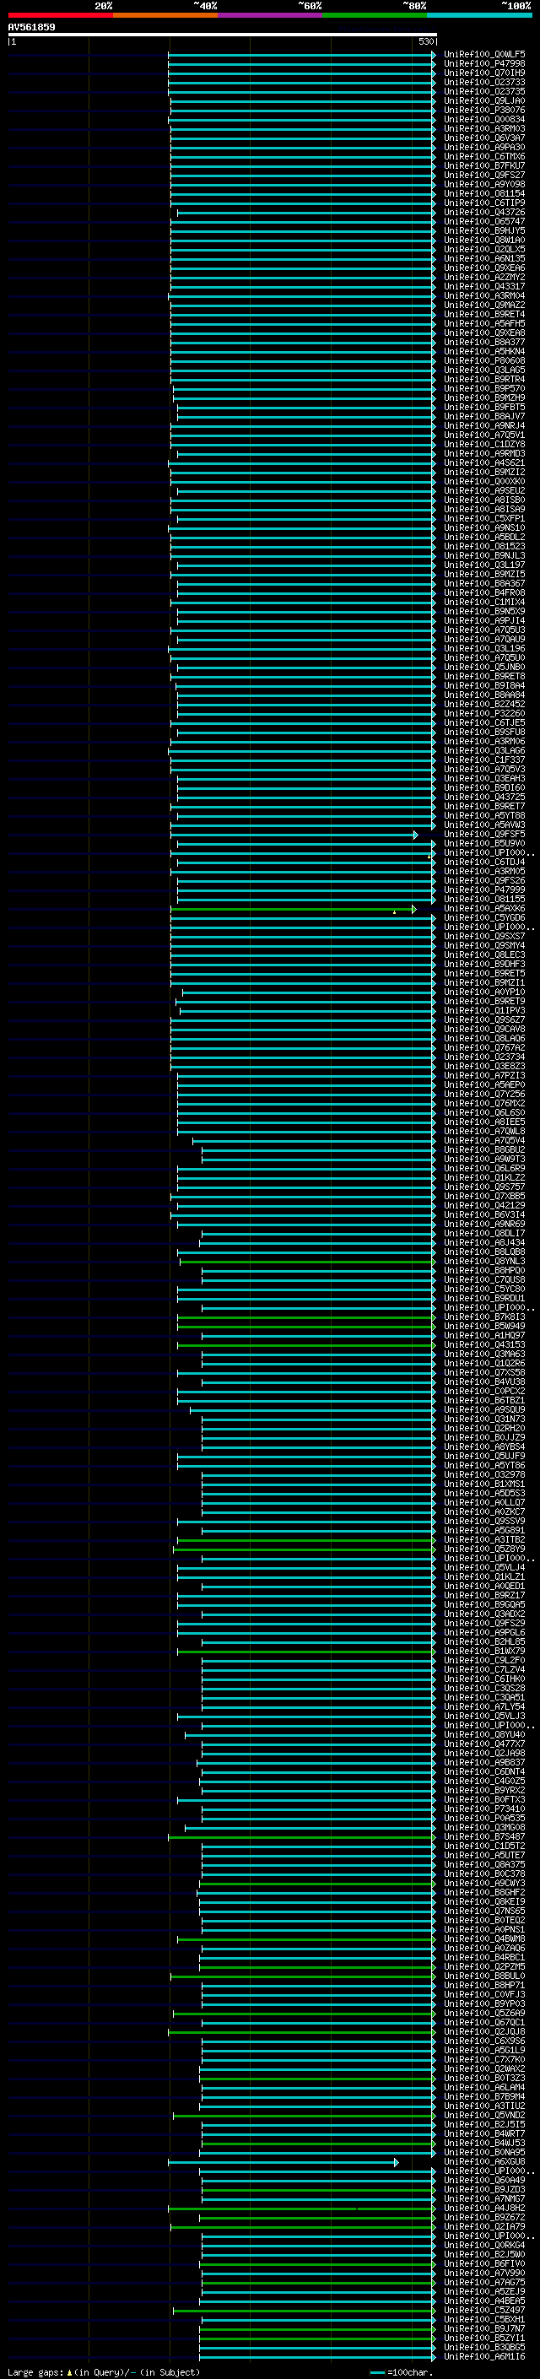Open hit UniRef100_A8IEE5
Viewport: 540px width, 2379px height.
tap(484, 1122)
